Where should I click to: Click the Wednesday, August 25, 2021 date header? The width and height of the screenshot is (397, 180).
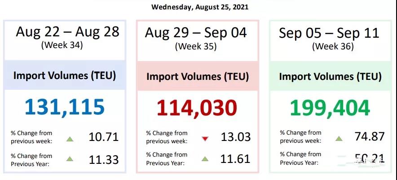(200, 7)
